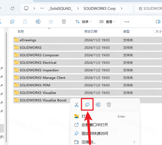The image size is (162, 145).
Task: Click Cut scissors icon in context menu
Action: click(x=76, y=105)
